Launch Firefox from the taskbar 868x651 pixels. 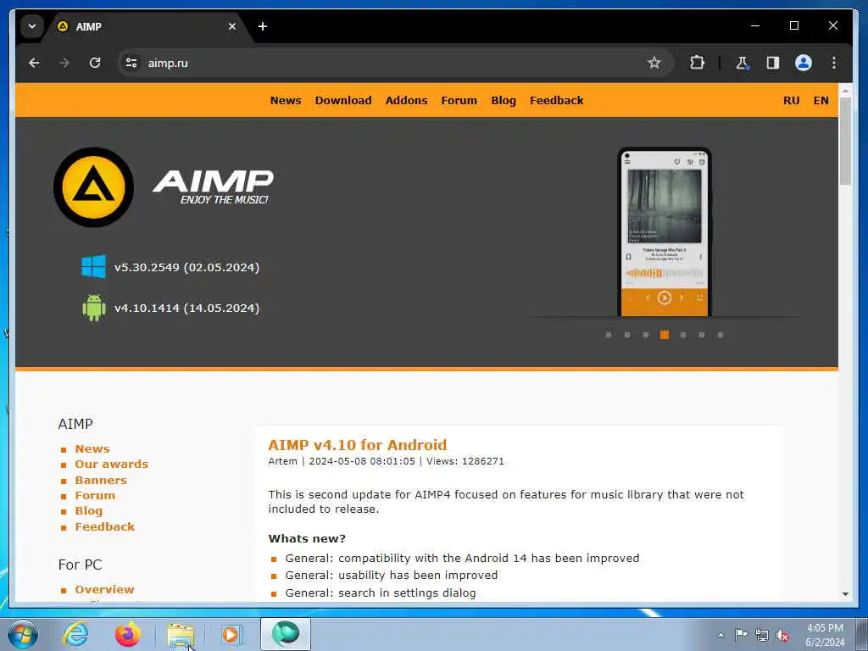click(127, 634)
